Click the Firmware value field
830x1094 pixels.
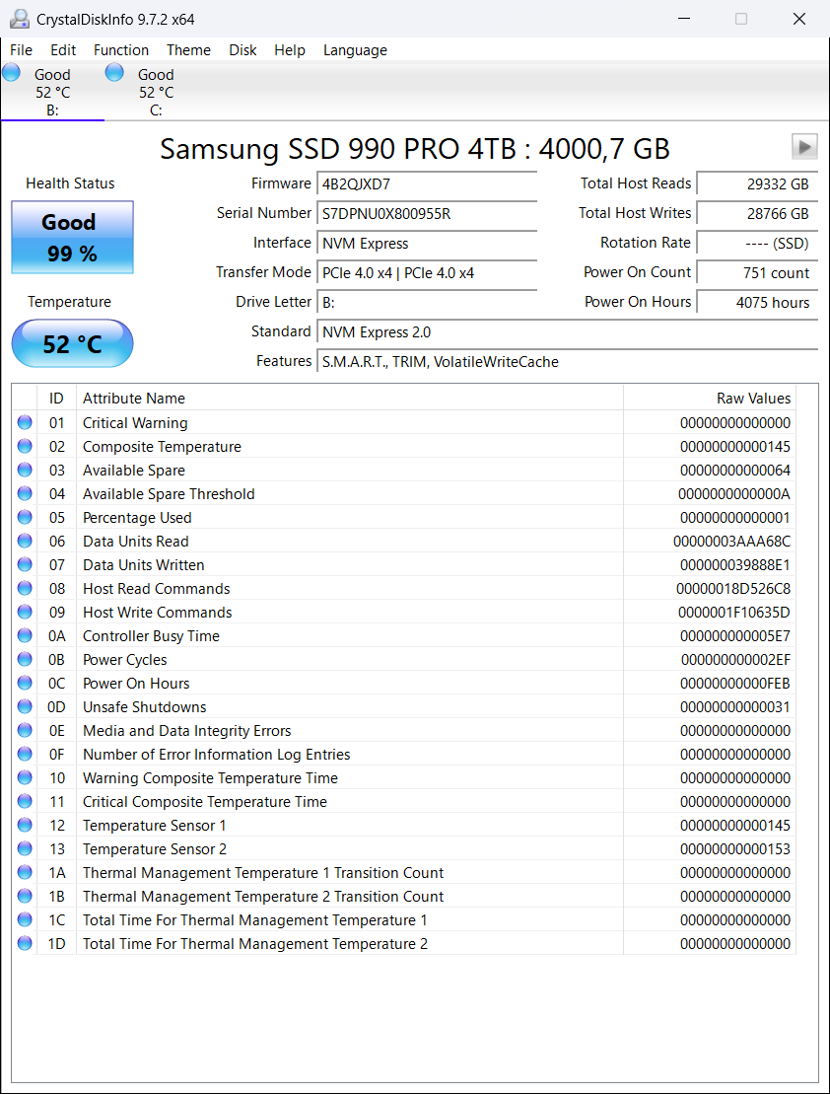[x=427, y=183]
